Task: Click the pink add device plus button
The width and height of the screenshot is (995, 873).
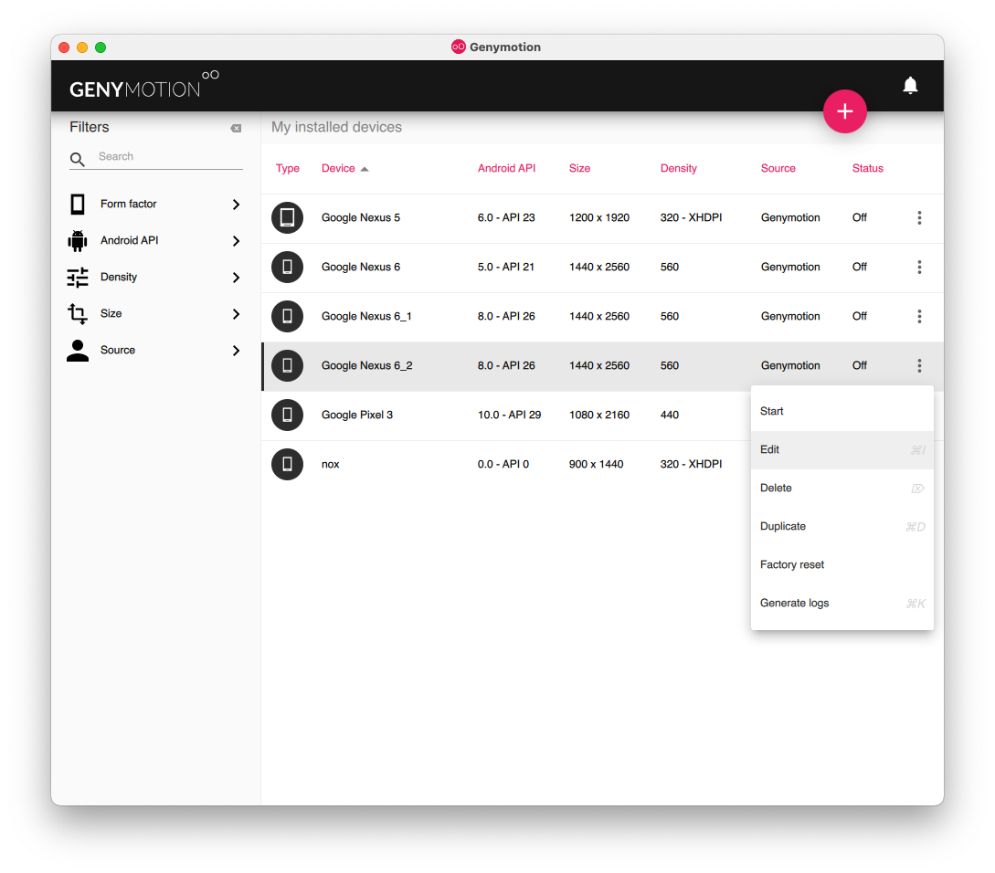Action: point(844,111)
